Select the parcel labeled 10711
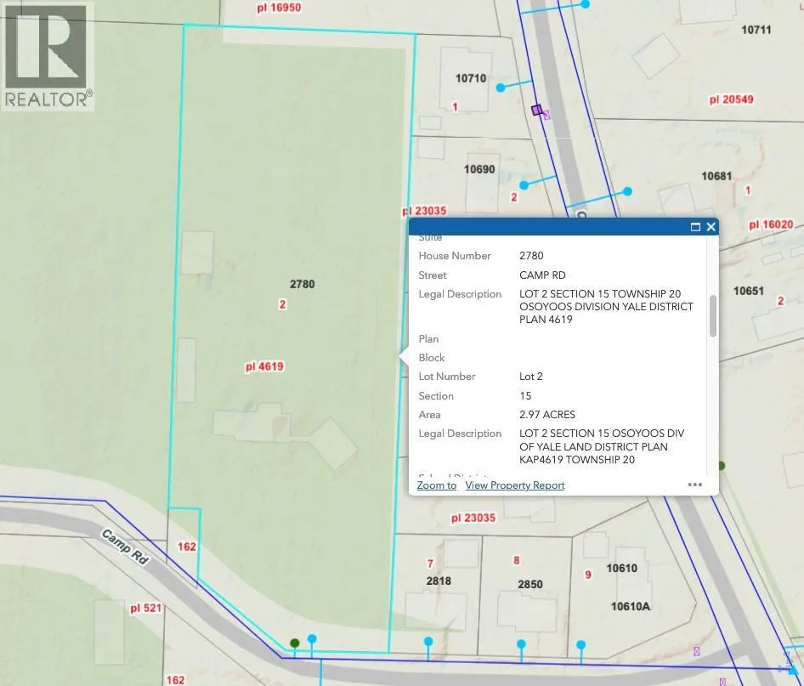The height and width of the screenshot is (686, 804). coord(756,30)
